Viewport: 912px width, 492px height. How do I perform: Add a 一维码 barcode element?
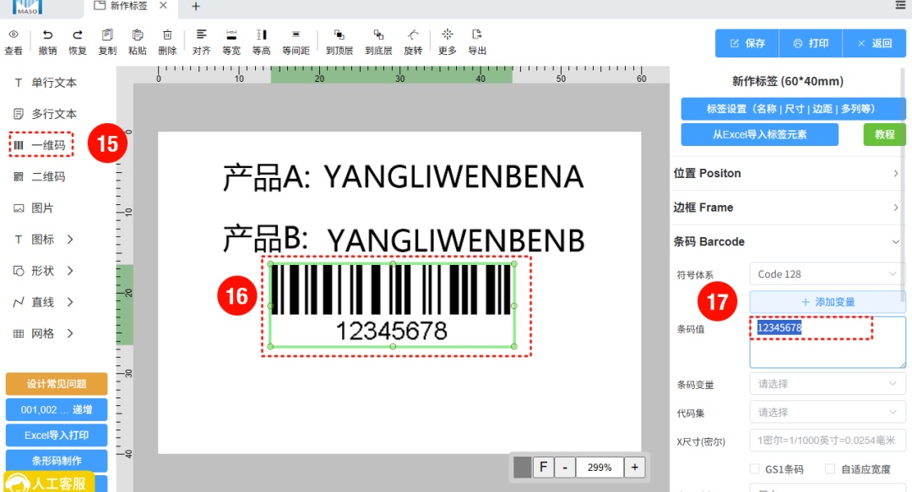tap(41, 145)
